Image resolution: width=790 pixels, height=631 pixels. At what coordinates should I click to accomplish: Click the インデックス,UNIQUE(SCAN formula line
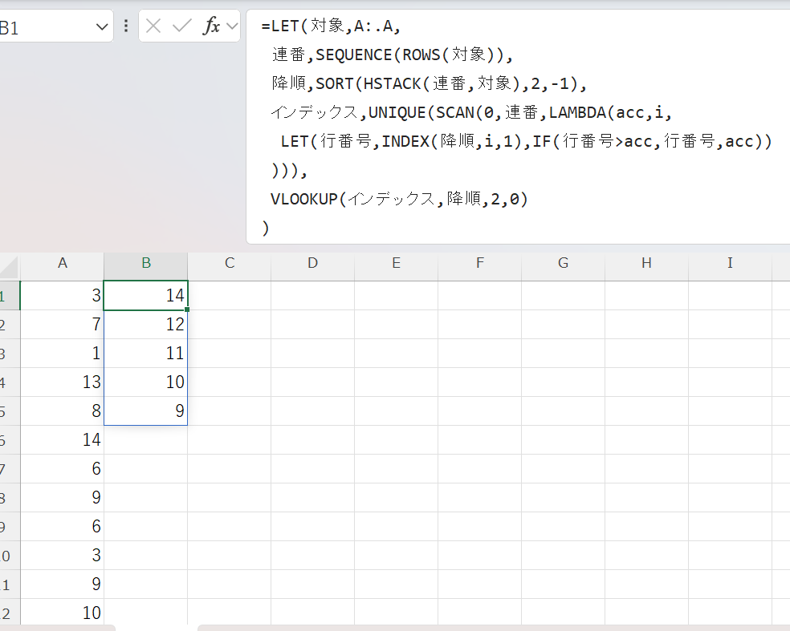471,112
